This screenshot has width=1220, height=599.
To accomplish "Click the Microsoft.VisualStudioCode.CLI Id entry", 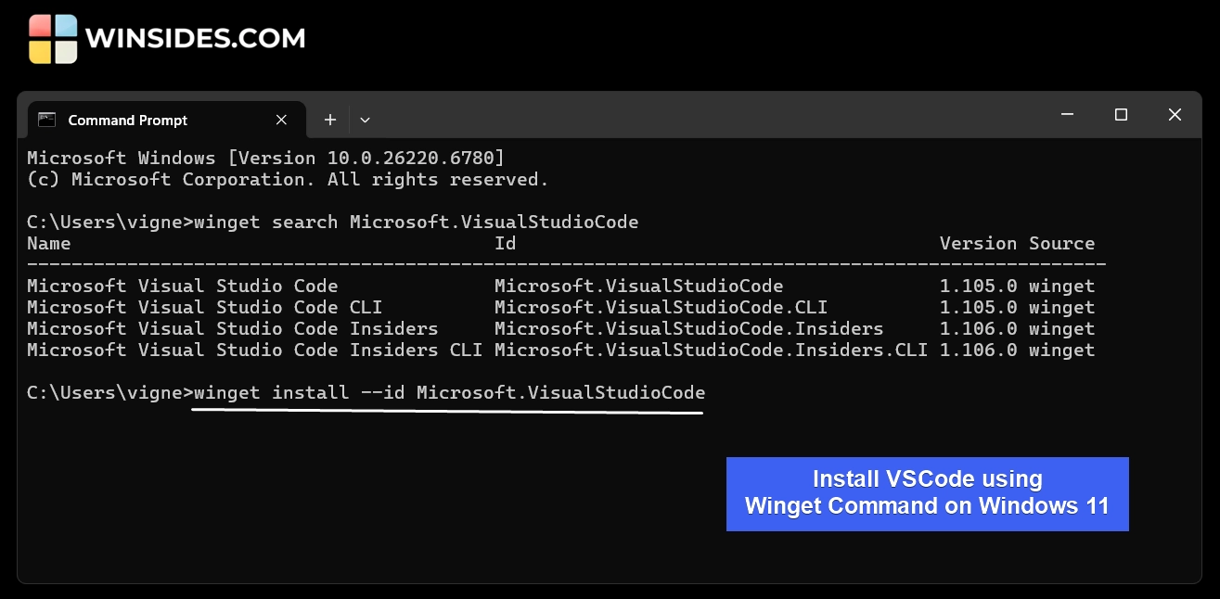I will (x=661, y=308).
